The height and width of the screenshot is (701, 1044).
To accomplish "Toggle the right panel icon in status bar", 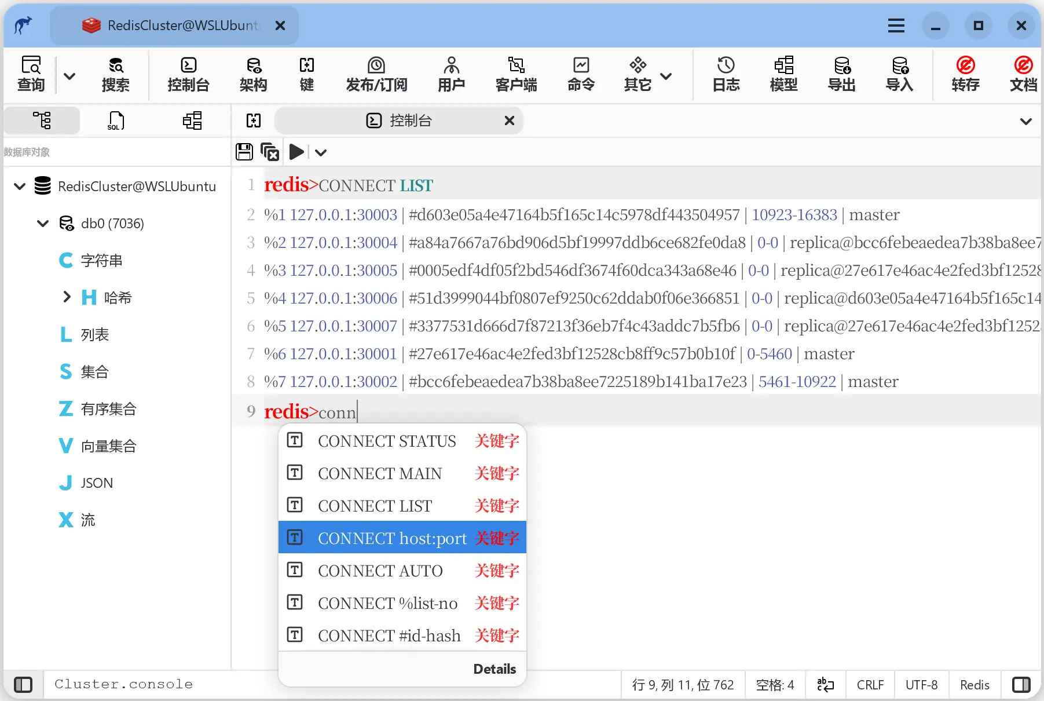I will 1021,685.
